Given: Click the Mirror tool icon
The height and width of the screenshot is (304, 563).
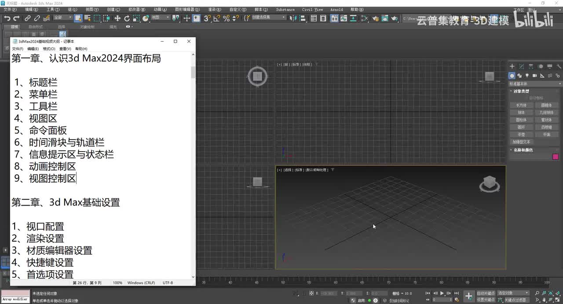Looking at the screenshot, I should coord(294,18).
